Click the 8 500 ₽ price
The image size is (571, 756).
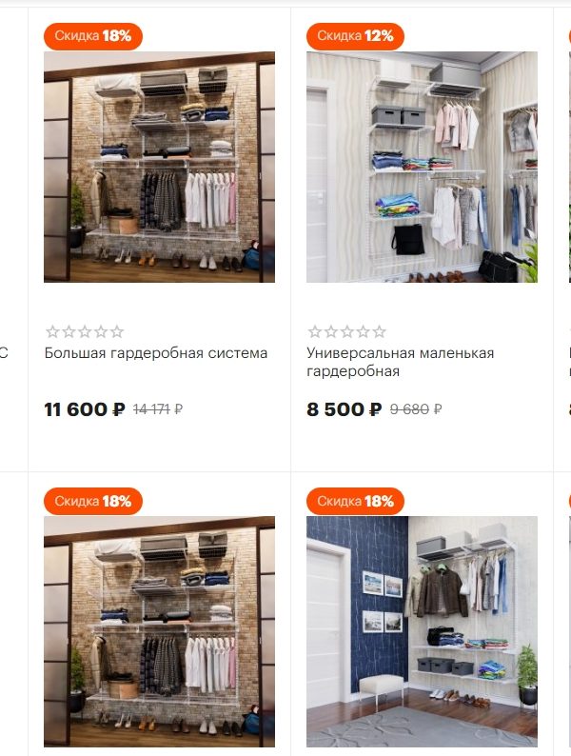pos(345,409)
